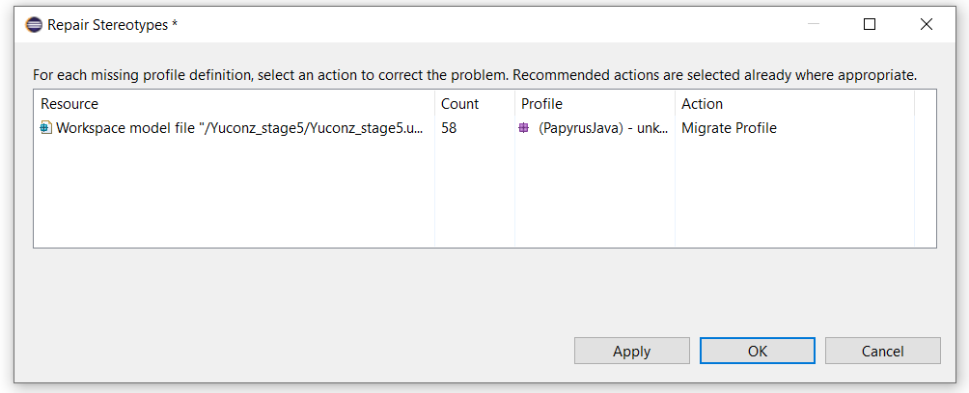This screenshot has width=969, height=393.
Task: Click the instruction text about missing profiles
Action: click(475, 76)
